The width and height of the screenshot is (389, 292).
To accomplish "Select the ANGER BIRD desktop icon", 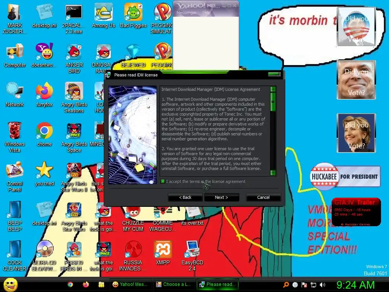I will coord(74,59).
